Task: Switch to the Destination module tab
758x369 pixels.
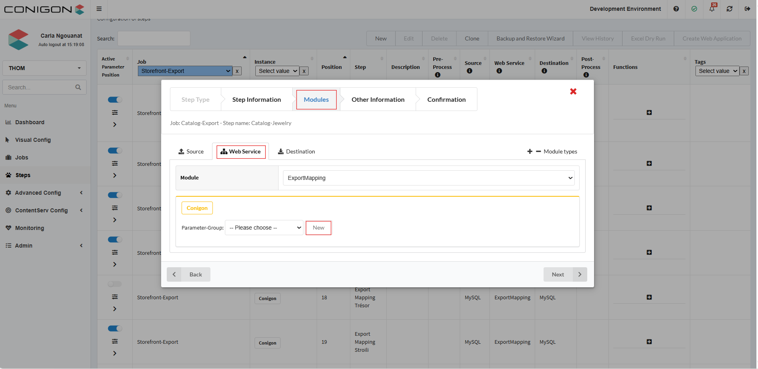Action: tap(297, 151)
